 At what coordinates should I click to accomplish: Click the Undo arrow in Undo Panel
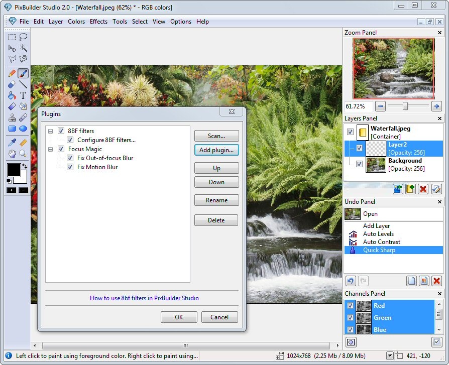click(351, 281)
